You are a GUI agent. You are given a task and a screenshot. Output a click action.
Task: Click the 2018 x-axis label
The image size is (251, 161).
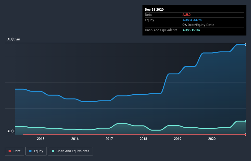(x=143, y=139)
